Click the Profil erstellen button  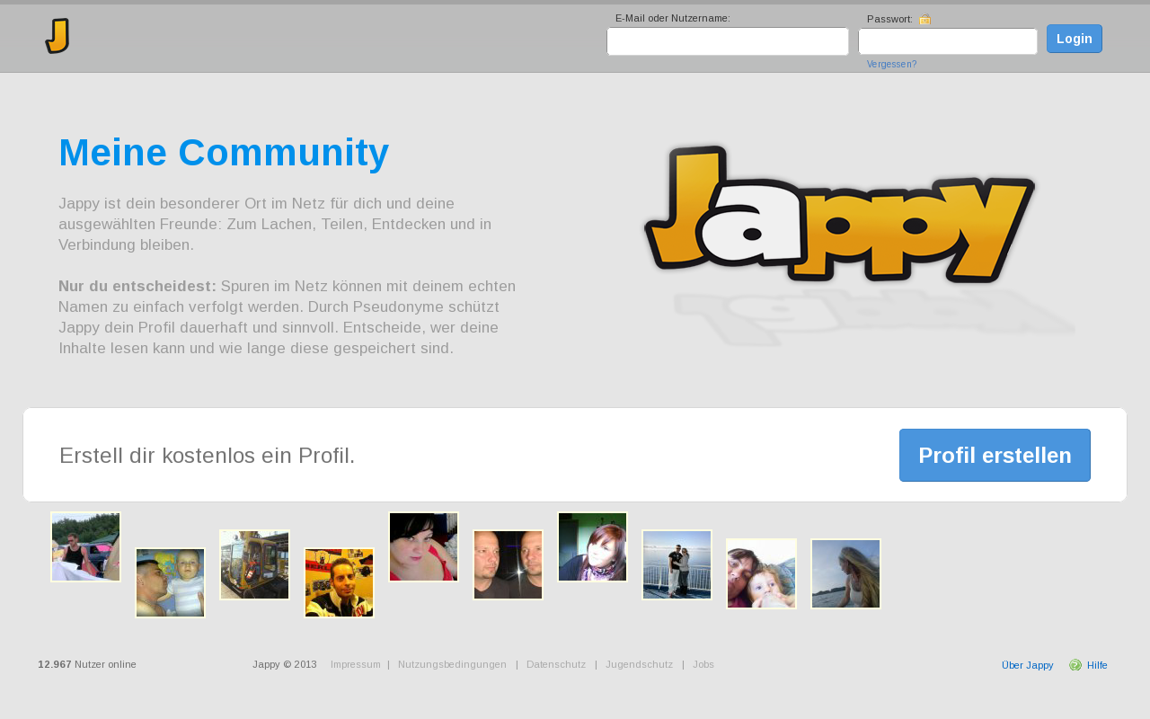coord(995,455)
